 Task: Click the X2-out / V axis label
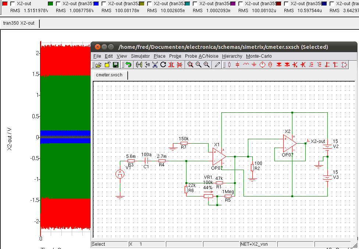click(x=10, y=139)
